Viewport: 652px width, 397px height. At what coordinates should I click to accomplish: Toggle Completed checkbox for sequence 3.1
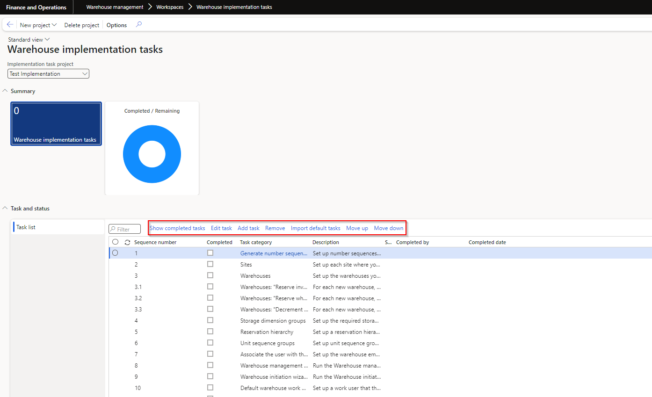tap(210, 287)
